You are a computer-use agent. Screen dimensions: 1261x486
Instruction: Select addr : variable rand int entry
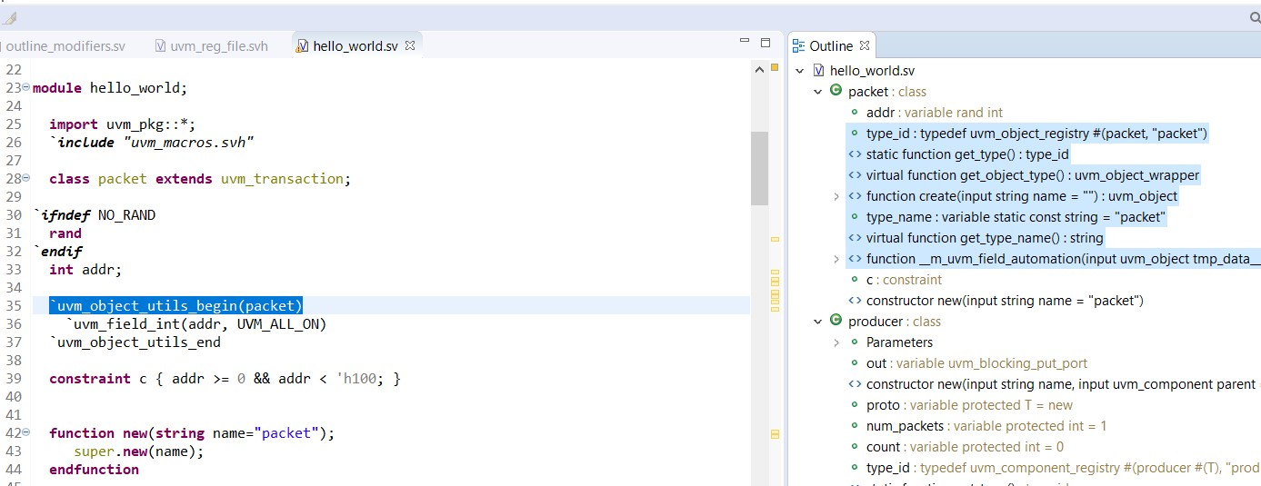934,113
